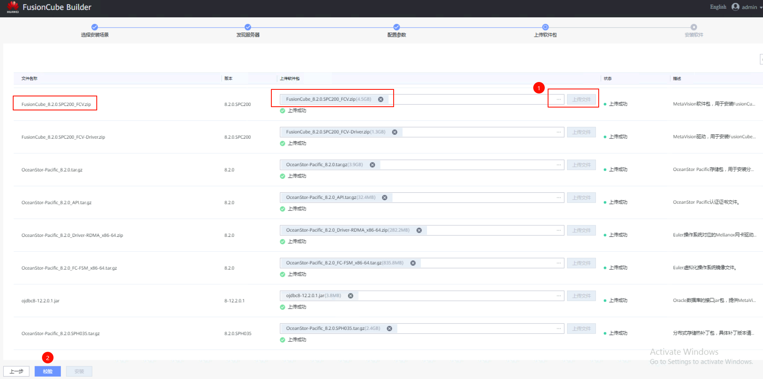This screenshot has width=763, height=379.
Task: Click the 上传文件 button for FCV-Driver row
Action: (x=581, y=132)
